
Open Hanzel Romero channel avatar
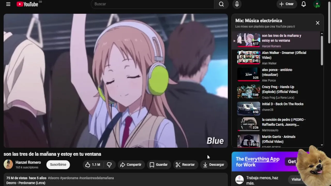8,165
